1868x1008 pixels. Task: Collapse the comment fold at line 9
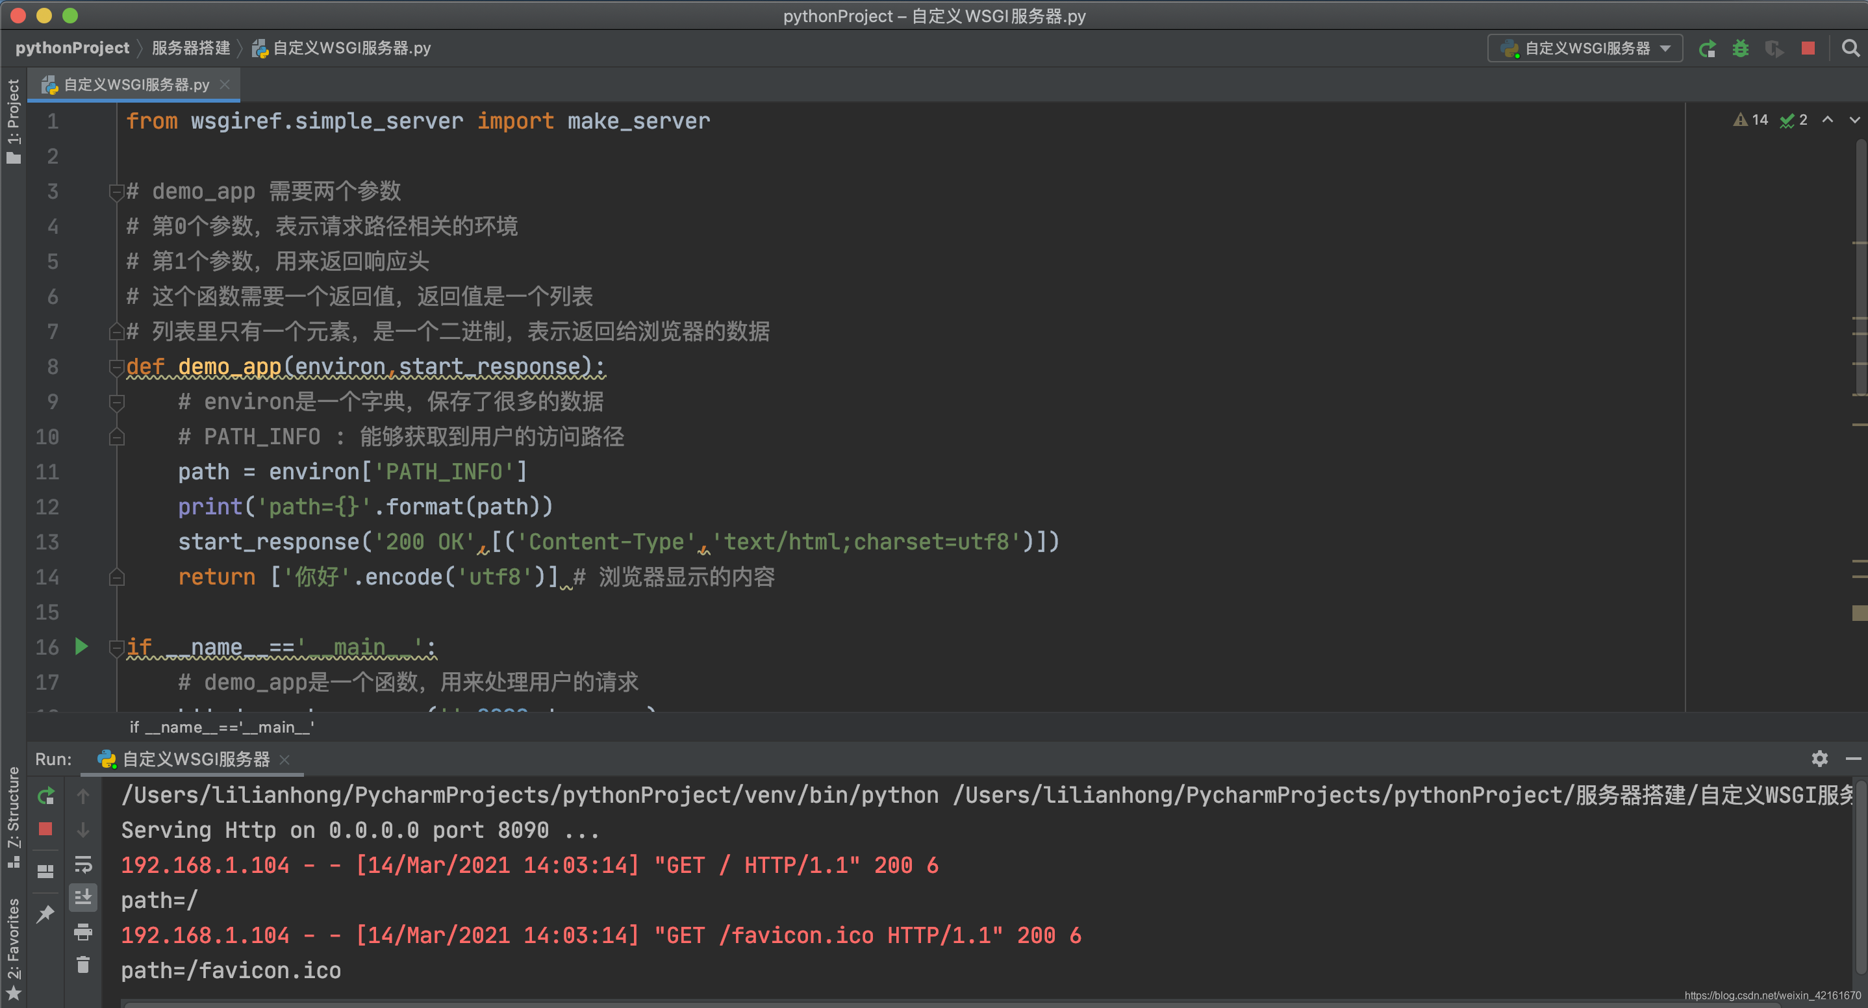pyautogui.click(x=116, y=402)
